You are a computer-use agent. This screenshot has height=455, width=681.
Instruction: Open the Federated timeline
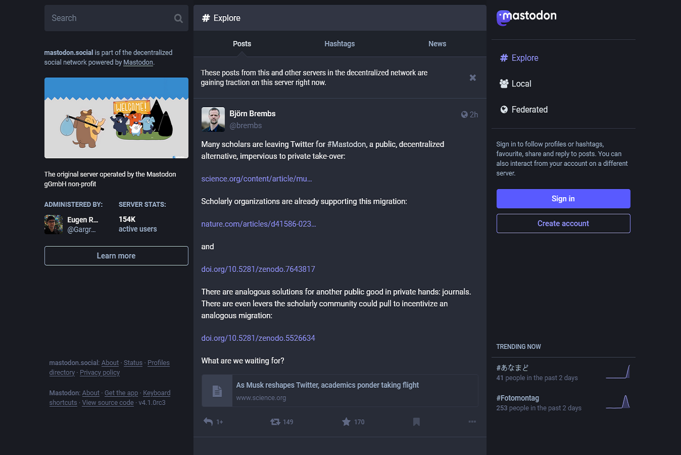[x=523, y=110]
